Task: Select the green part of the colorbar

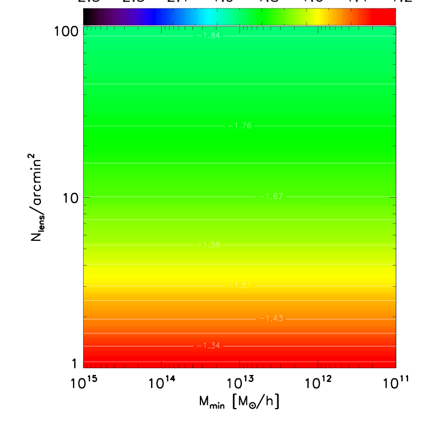Action: click(264, 17)
